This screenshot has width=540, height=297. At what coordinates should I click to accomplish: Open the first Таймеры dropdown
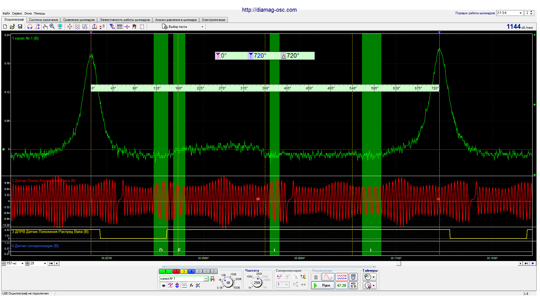[x=370, y=277]
